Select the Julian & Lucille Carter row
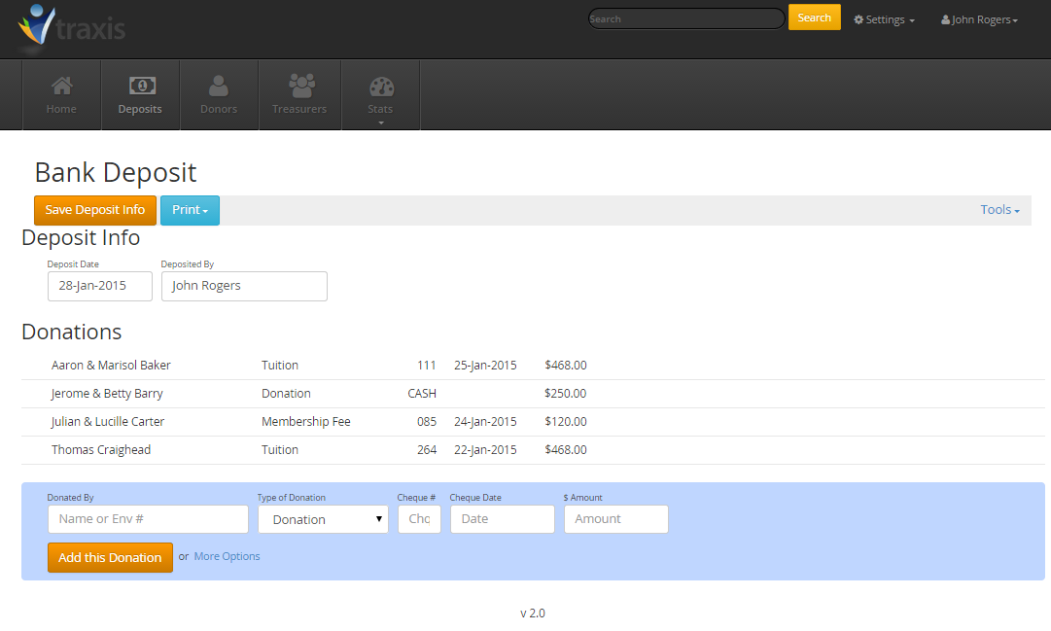The height and width of the screenshot is (631, 1051). pos(533,422)
